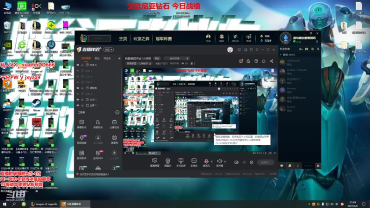Add a 摄像头 camera source
Image resolution: width=370 pixels, height=208 pixels.
168,162
